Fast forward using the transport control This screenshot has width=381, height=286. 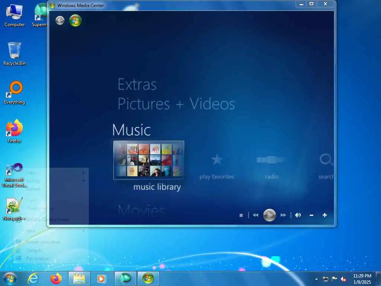click(x=283, y=215)
